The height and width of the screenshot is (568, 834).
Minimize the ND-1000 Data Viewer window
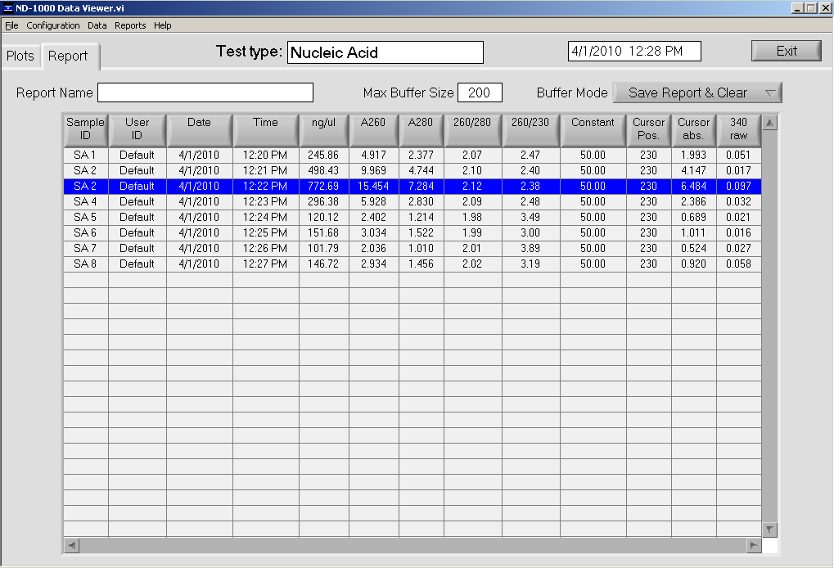(x=797, y=8)
